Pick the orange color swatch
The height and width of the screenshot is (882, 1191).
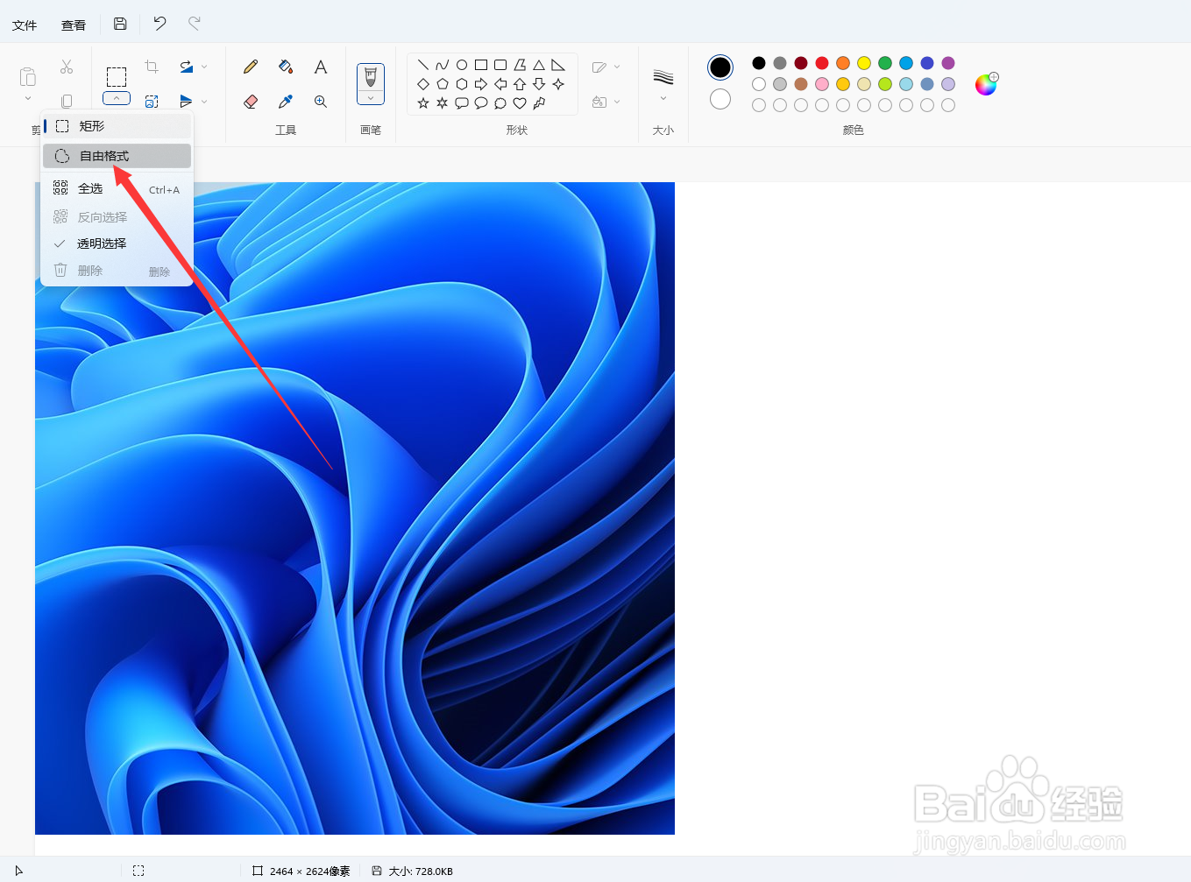(x=843, y=63)
